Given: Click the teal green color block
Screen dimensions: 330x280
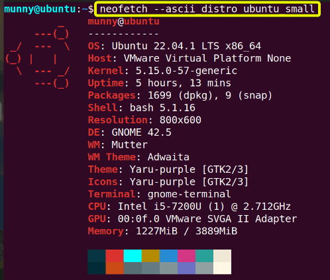Looking at the screenshot, I should click(204, 256).
